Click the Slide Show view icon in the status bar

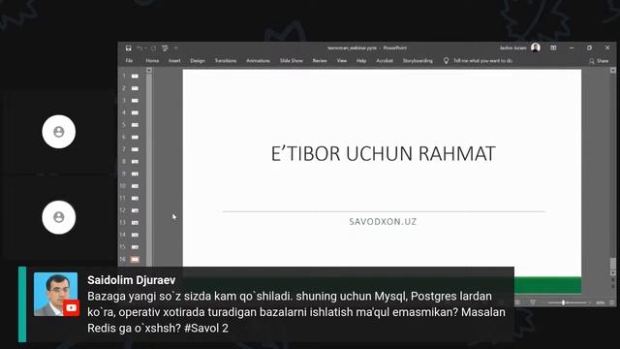pyautogui.click(x=533, y=302)
